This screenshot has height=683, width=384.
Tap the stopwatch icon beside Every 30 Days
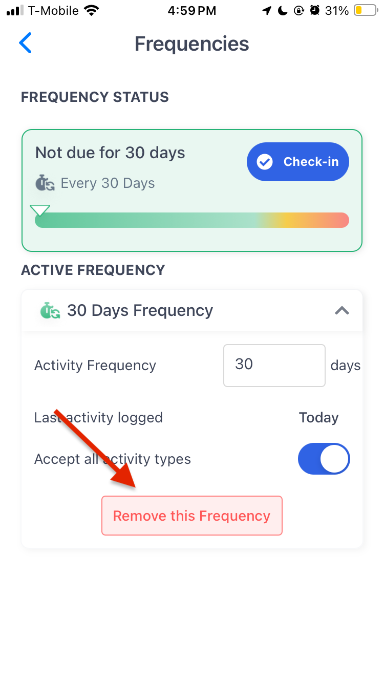[45, 183]
